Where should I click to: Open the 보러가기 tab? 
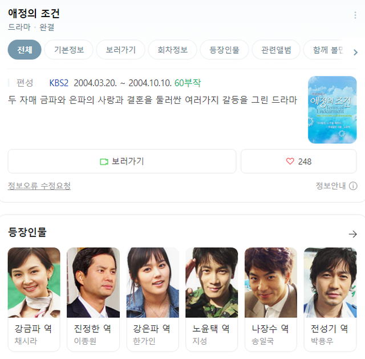(120, 50)
